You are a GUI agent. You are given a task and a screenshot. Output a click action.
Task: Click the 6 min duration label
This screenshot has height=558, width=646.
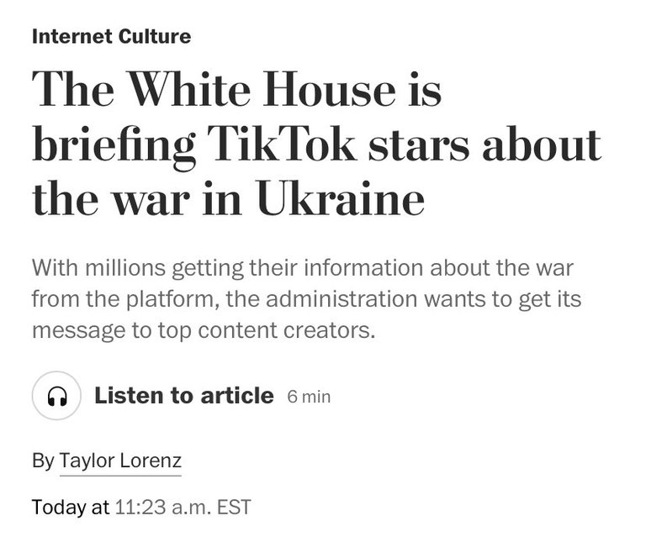(x=309, y=397)
